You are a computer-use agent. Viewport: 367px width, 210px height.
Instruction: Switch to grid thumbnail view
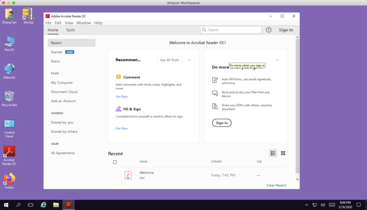[x=283, y=153]
